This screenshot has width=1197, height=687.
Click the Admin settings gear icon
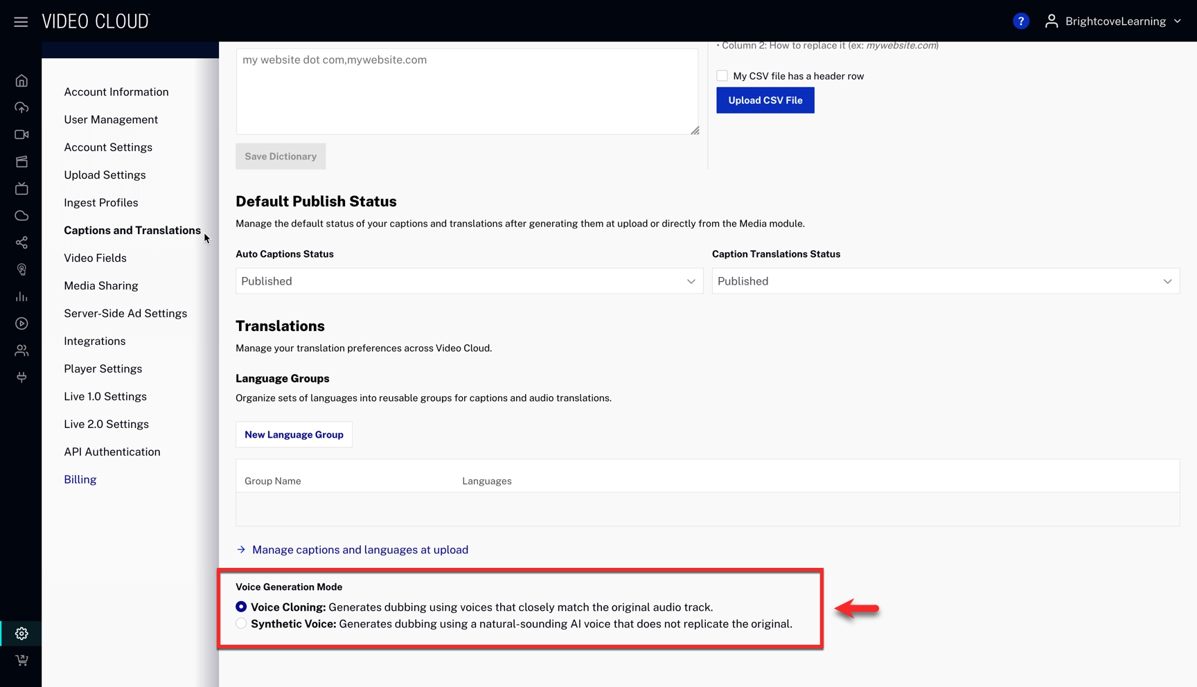point(21,633)
